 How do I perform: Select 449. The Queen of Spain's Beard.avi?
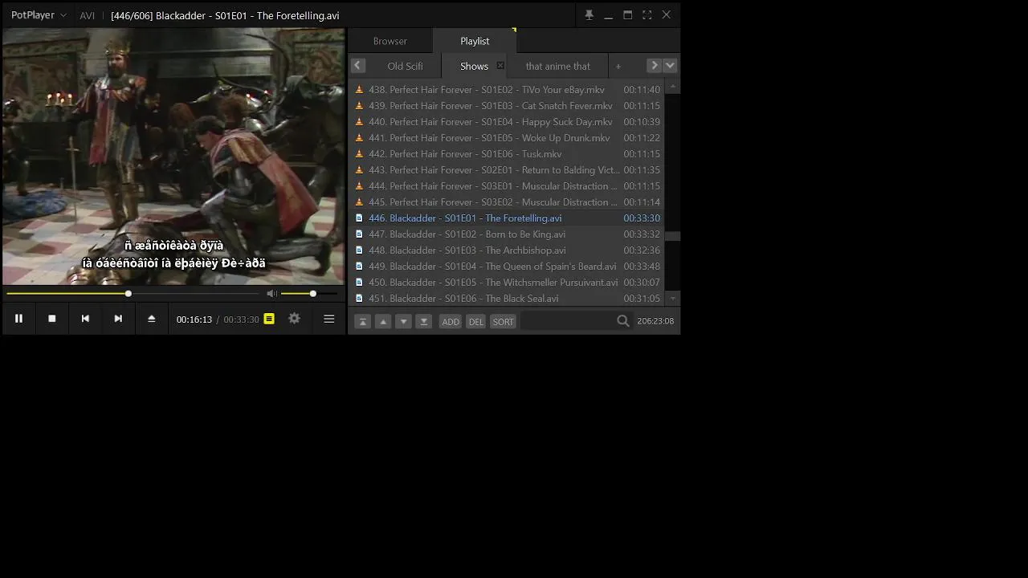[508, 267]
